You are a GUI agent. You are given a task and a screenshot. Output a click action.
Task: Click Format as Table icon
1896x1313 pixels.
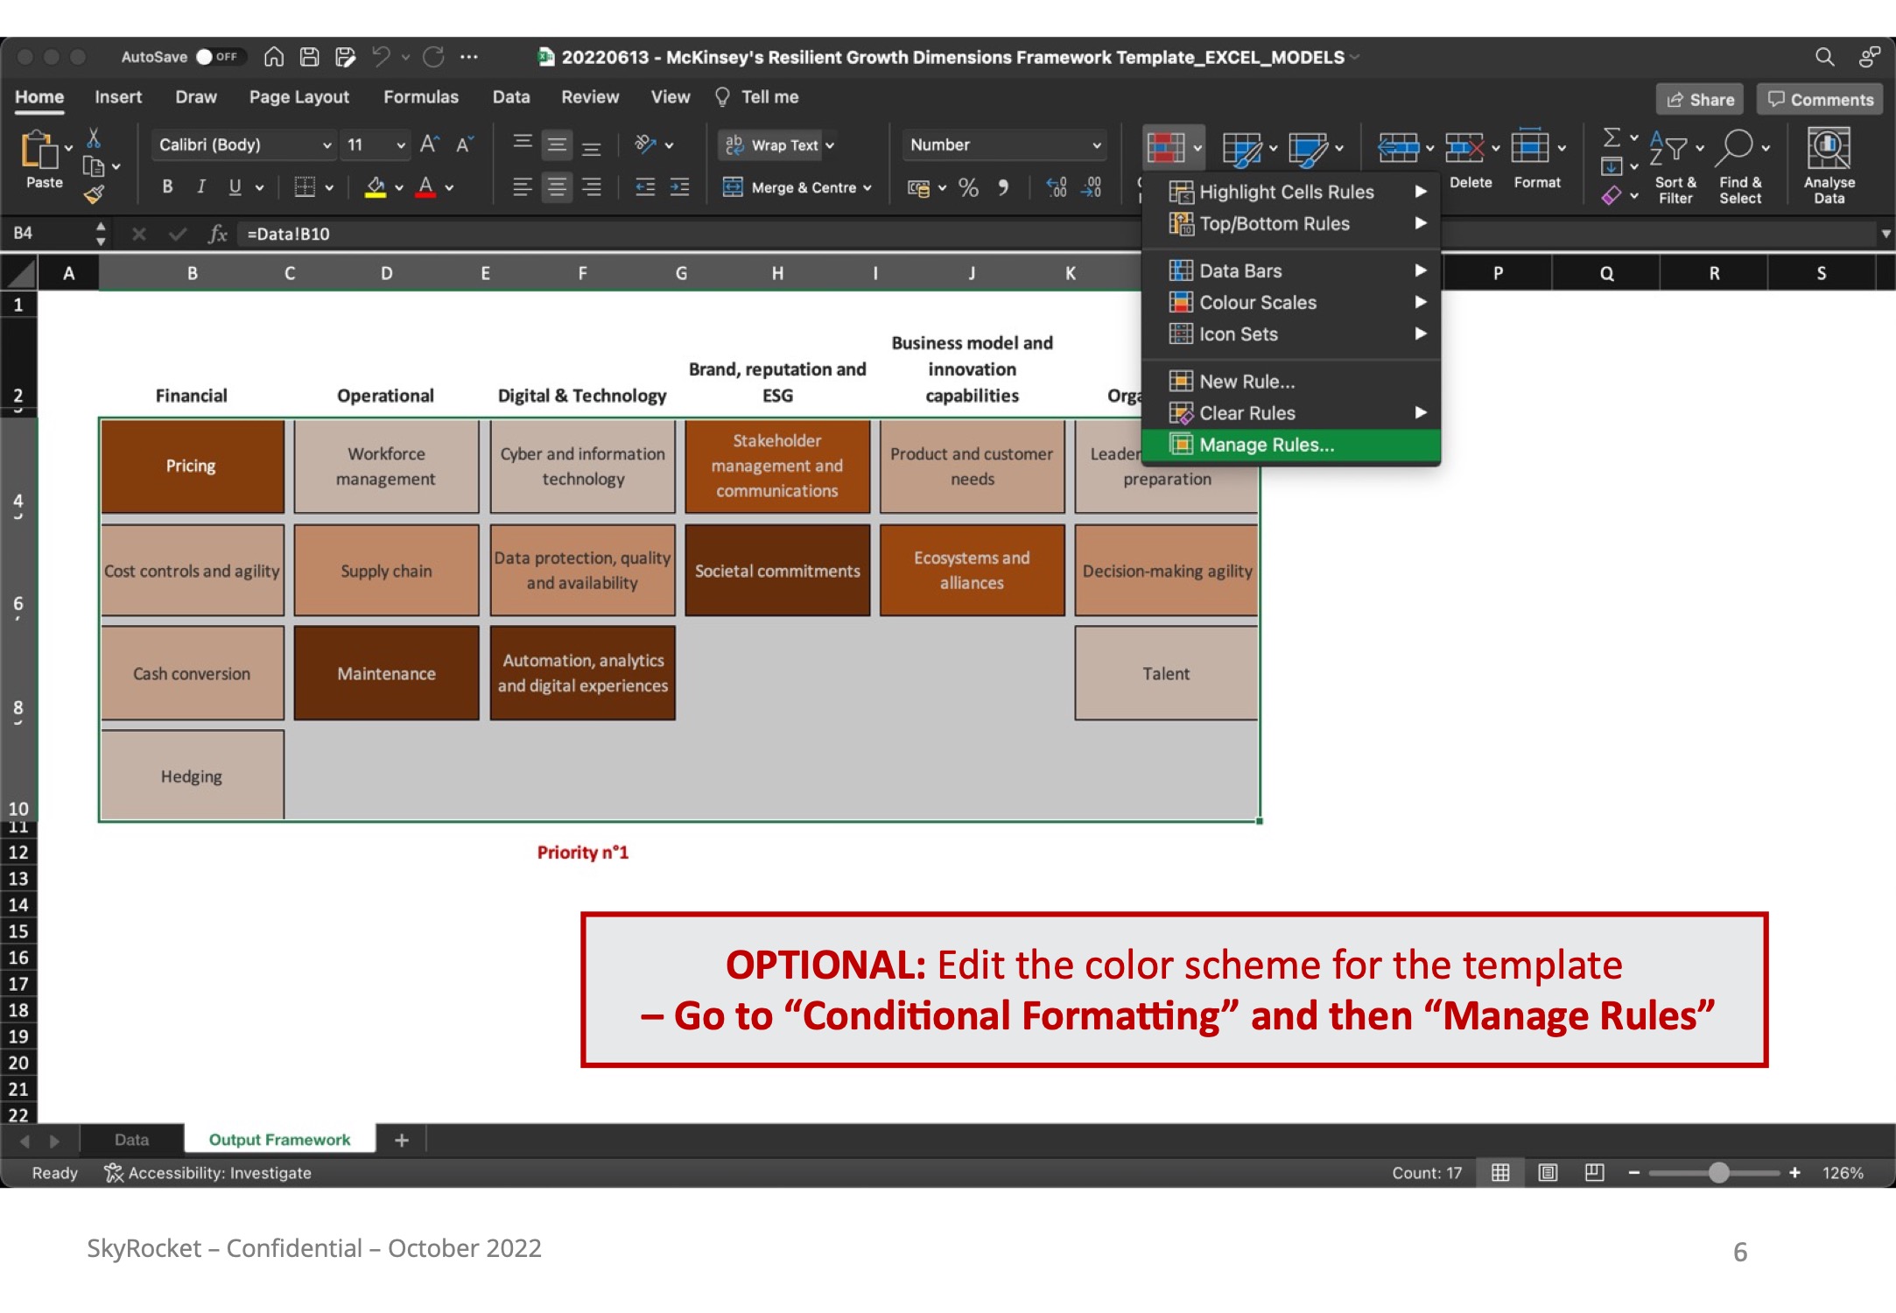pos(1242,148)
